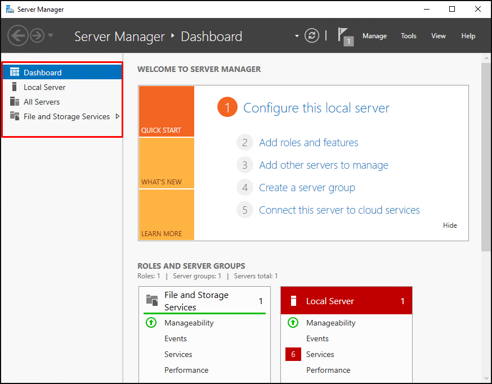Image resolution: width=492 pixels, height=384 pixels.
Task: Hide the welcome tile
Action: (450, 225)
